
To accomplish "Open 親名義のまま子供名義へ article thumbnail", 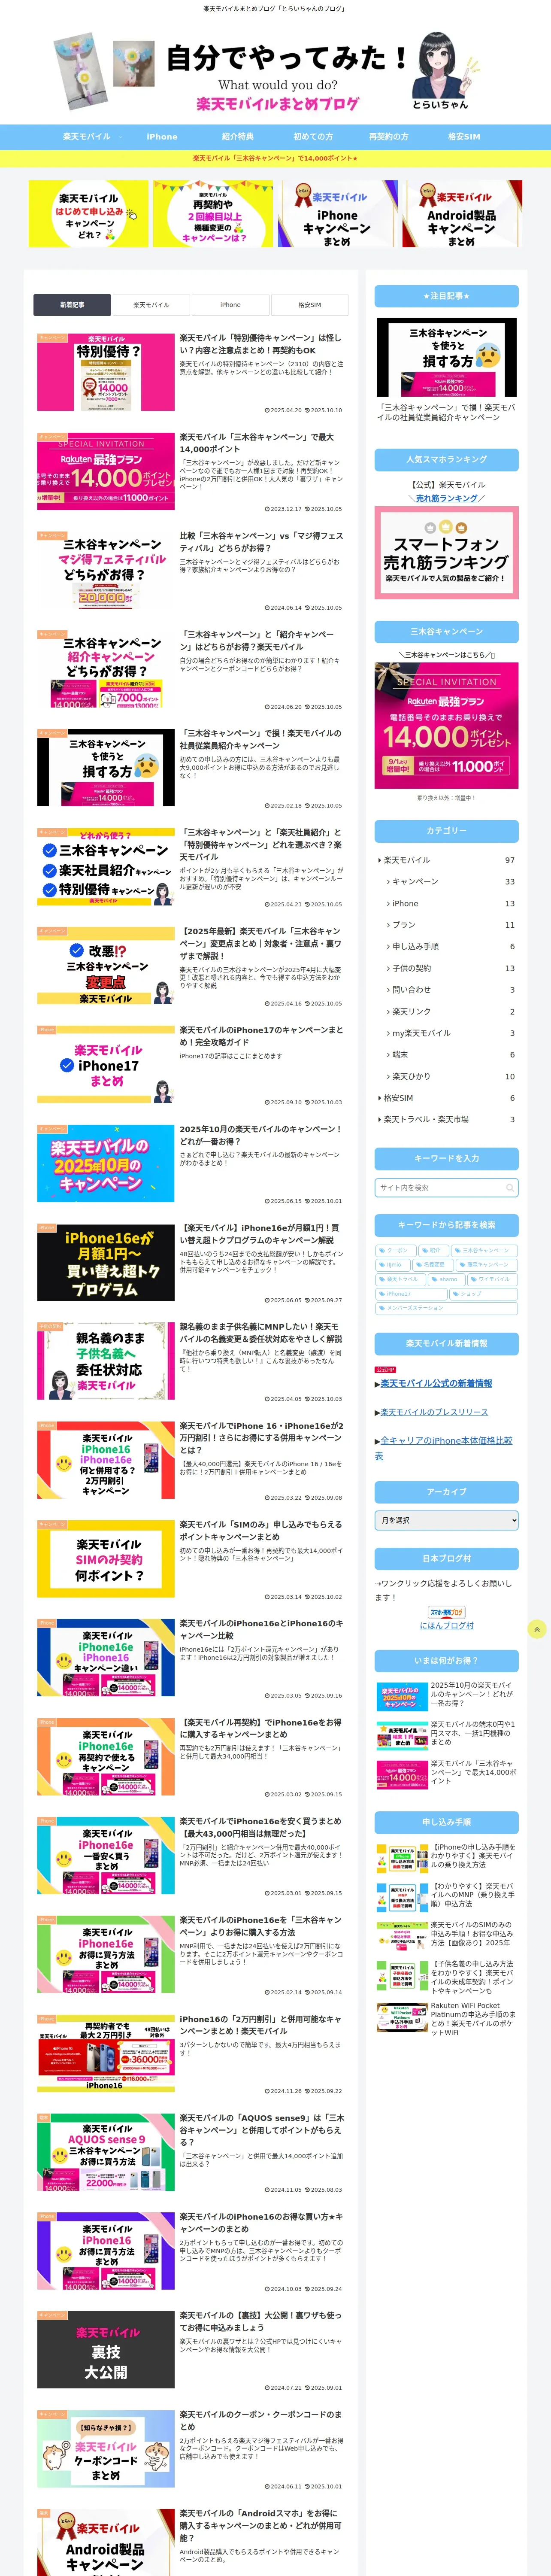I will click(106, 1360).
